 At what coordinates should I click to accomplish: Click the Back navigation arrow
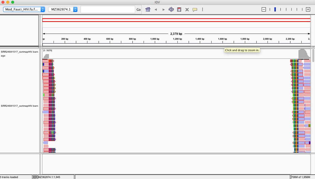pyautogui.click(x=156, y=9)
